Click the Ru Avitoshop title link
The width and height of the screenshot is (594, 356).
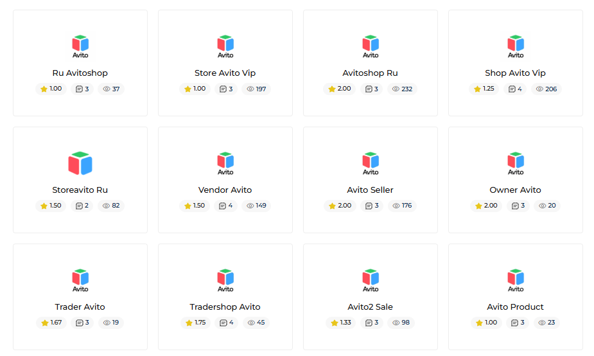(x=80, y=73)
